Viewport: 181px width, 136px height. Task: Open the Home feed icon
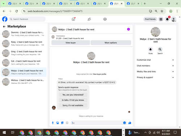coord(73,19)
